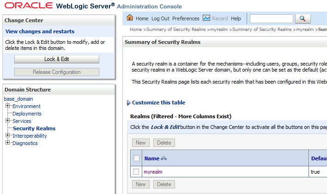327x194 pixels.
Task: Click the Record chart icon
Action: [x=206, y=18]
